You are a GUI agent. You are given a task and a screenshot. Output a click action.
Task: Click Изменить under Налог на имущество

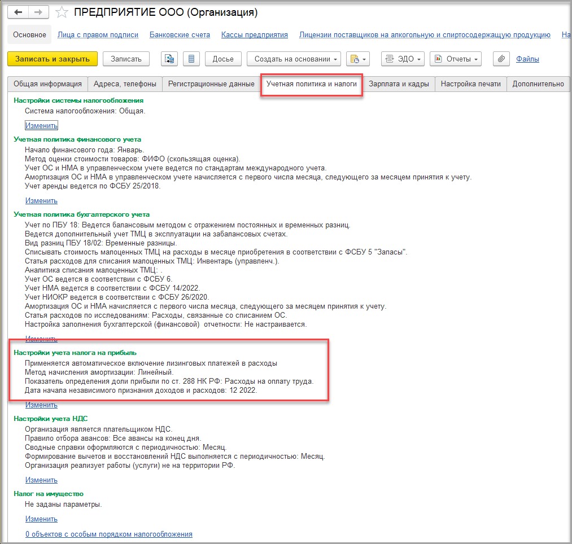tap(41, 519)
